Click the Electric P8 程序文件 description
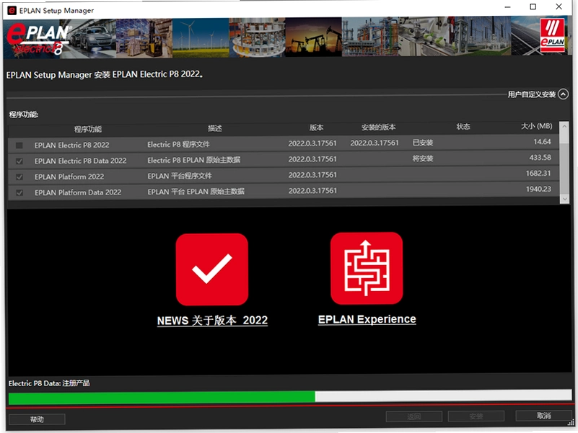The image size is (578, 433). [x=178, y=144]
